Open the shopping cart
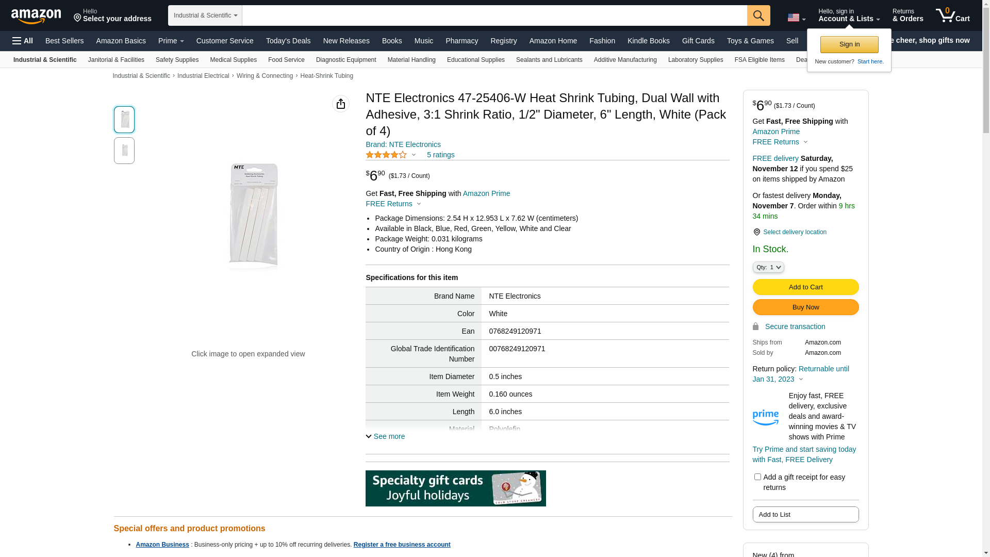Image resolution: width=990 pixels, height=557 pixels. 952,15
